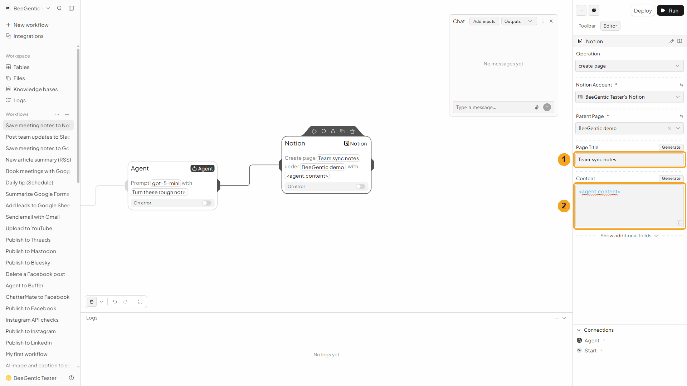Click the attachment paperclip in chat
This screenshot has width=687, height=386.
point(537,107)
